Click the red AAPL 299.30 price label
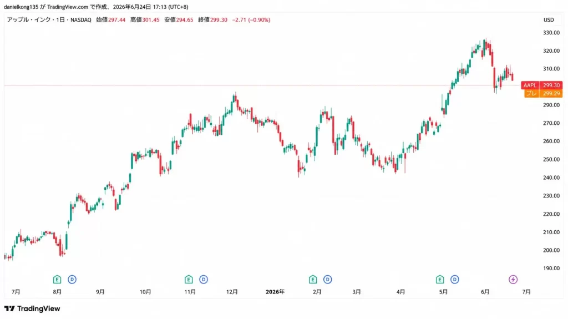 coord(541,85)
